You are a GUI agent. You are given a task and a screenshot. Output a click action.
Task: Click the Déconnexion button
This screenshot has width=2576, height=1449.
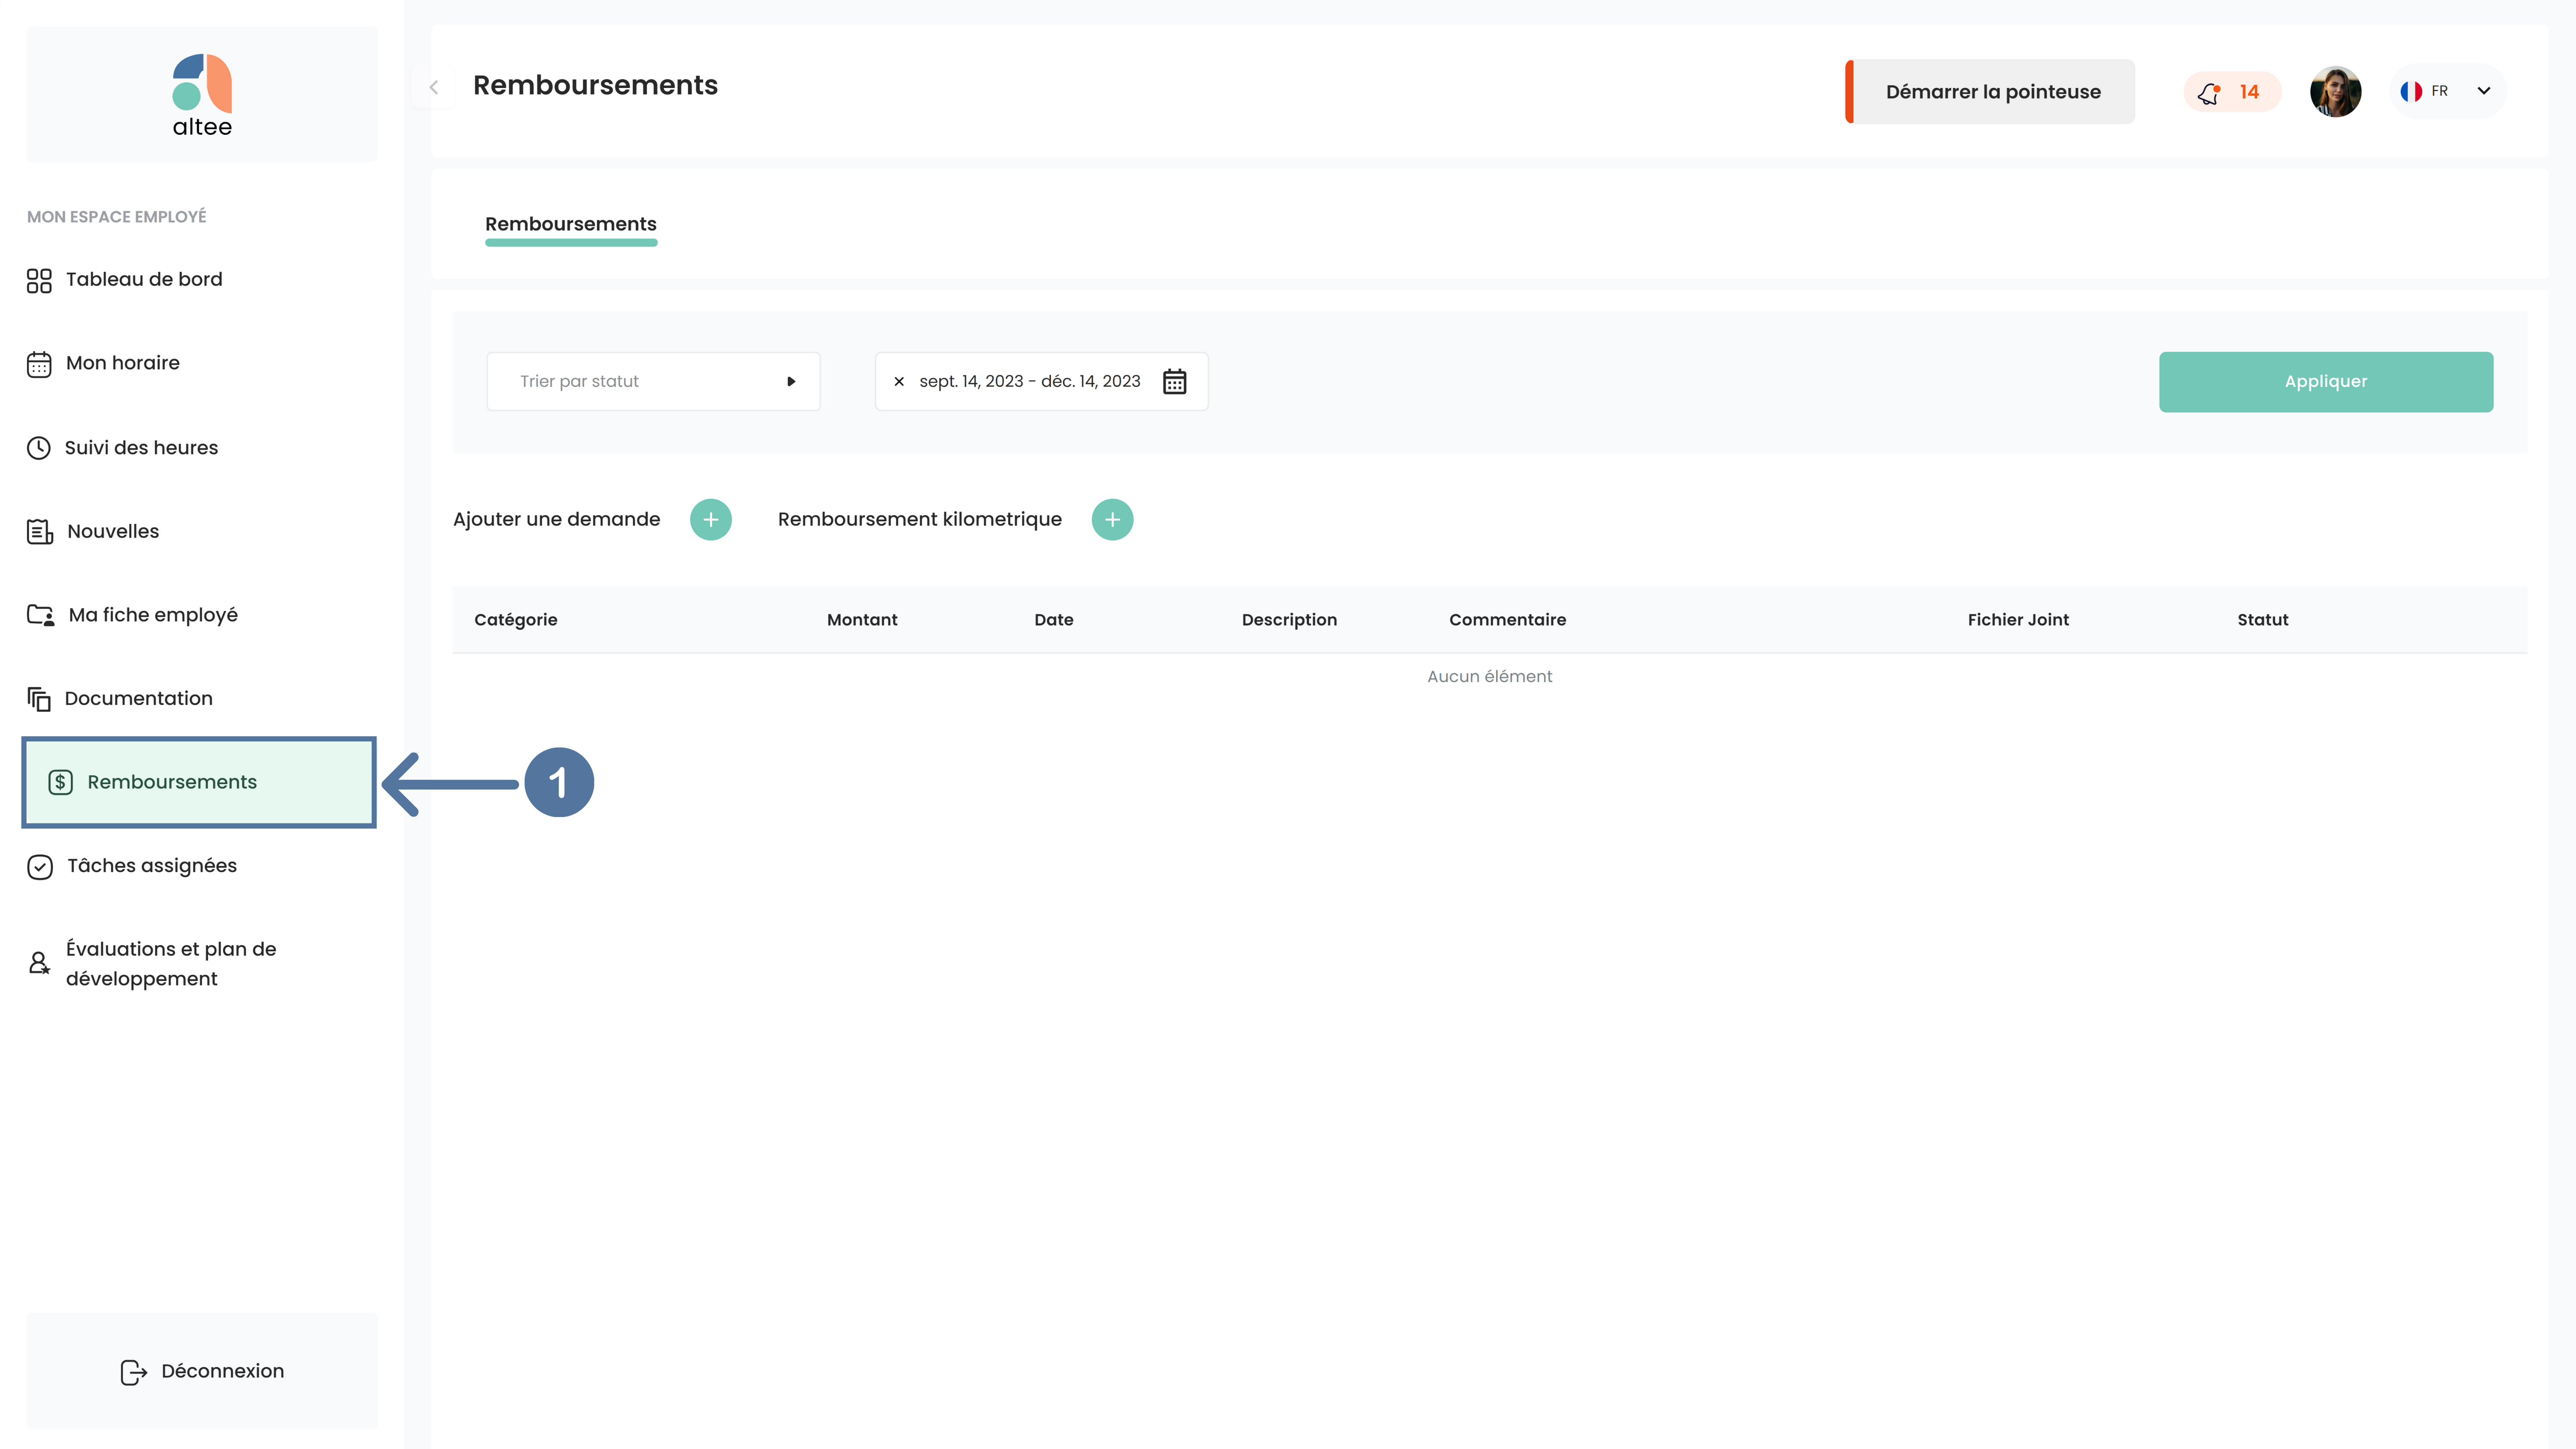click(x=202, y=1371)
